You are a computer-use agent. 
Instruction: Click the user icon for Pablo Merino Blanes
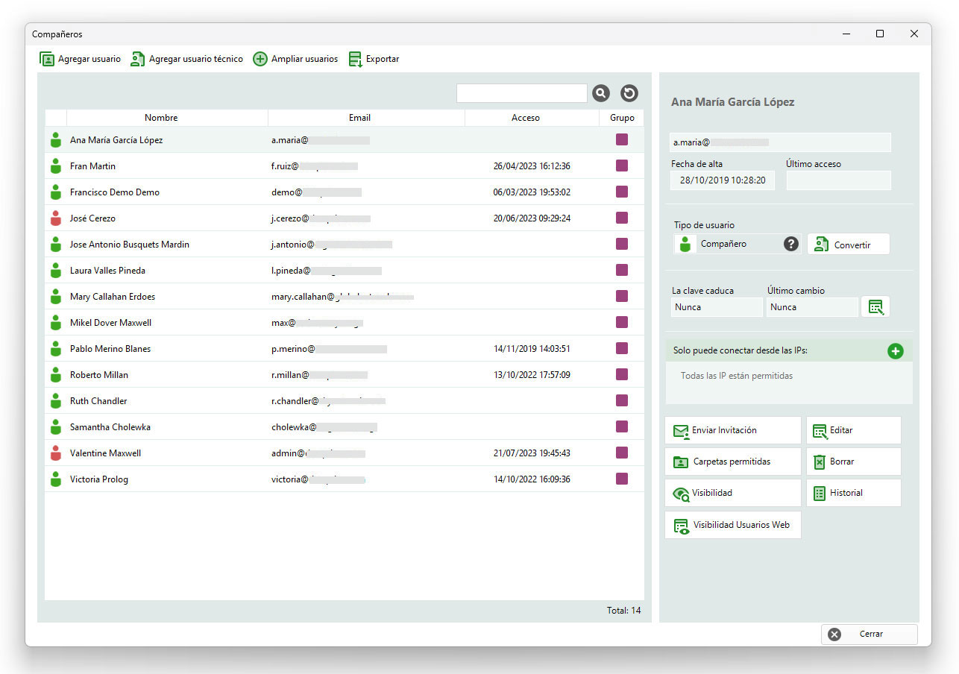(55, 349)
